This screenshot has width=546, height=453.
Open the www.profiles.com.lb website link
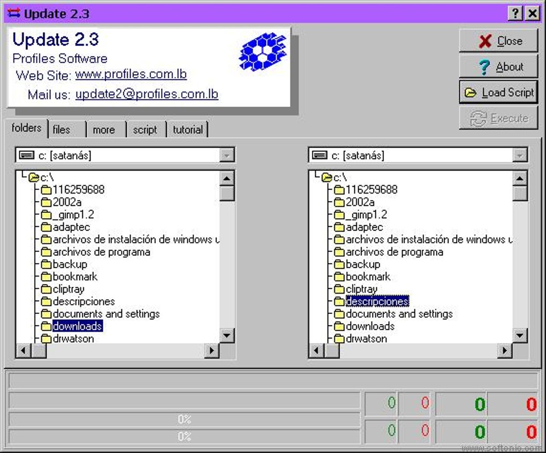[x=131, y=74]
